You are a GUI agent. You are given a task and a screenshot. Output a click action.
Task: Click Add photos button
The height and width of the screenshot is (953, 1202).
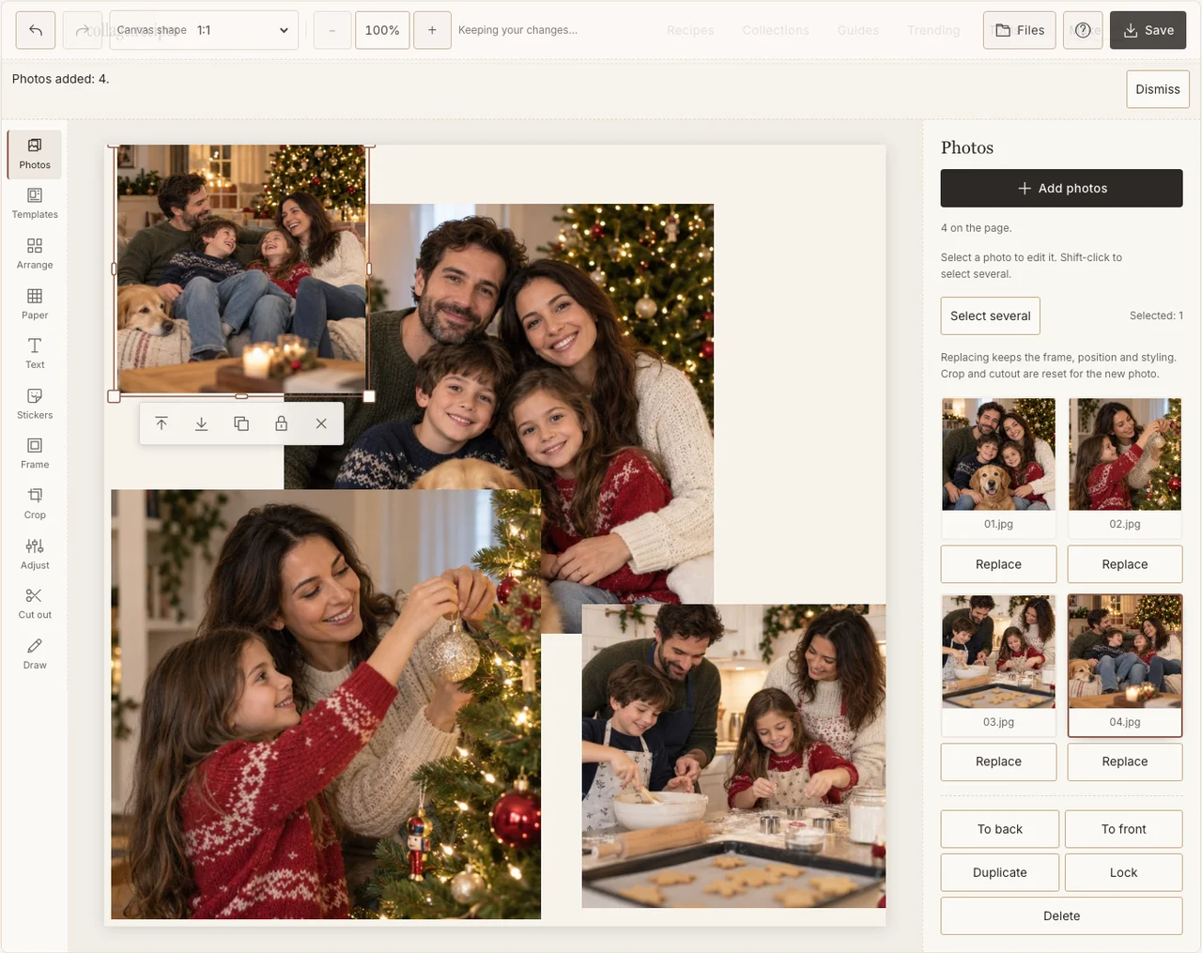click(x=1062, y=188)
